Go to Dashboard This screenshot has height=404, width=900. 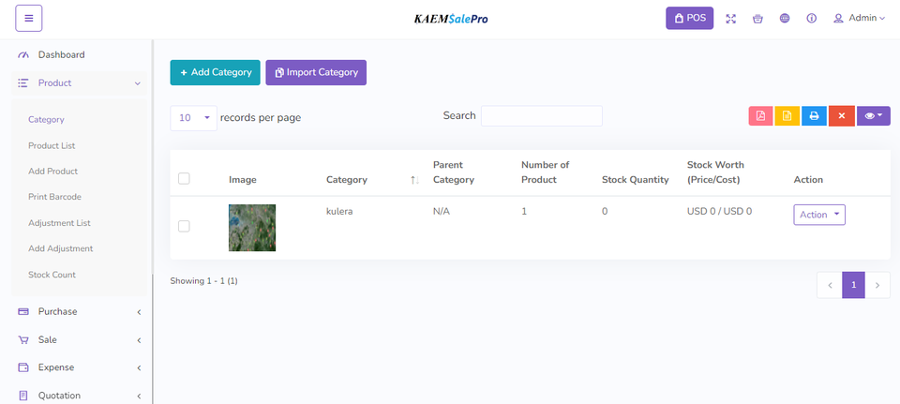point(61,54)
